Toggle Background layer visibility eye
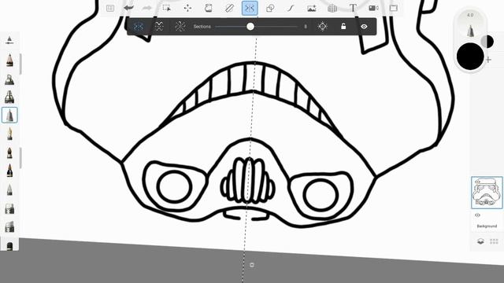 point(477,215)
